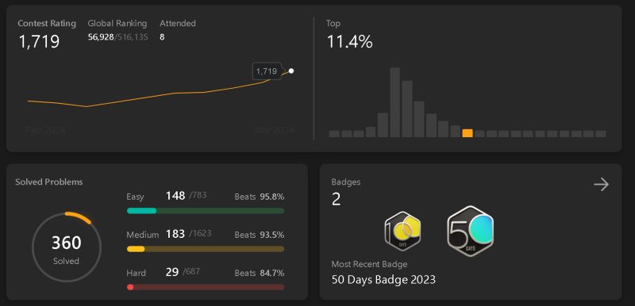The height and width of the screenshot is (306, 635).
Task: Open the 50 Days badge icon
Action: 470,232
